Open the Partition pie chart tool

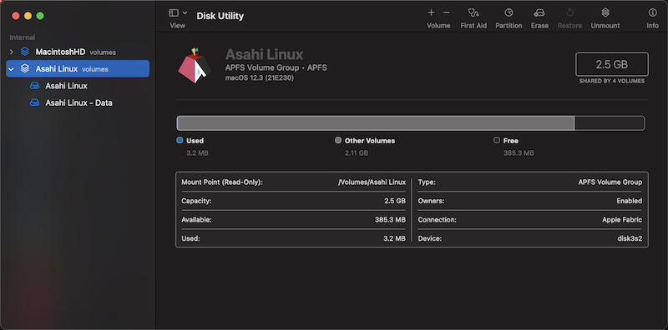pyautogui.click(x=509, y=12)
